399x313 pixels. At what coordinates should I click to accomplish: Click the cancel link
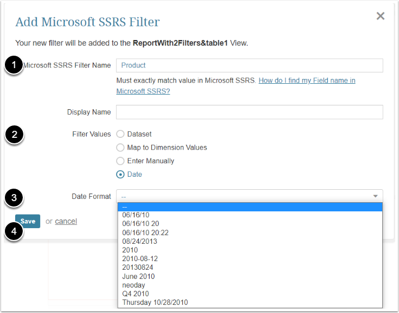66,221
